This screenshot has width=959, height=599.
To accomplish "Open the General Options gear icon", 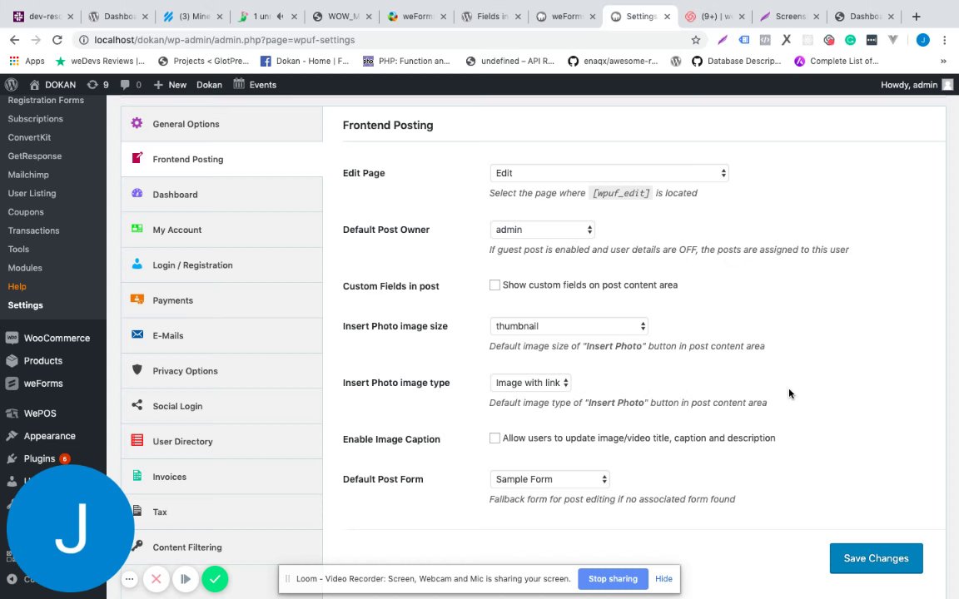I will (x=137, y=123).
